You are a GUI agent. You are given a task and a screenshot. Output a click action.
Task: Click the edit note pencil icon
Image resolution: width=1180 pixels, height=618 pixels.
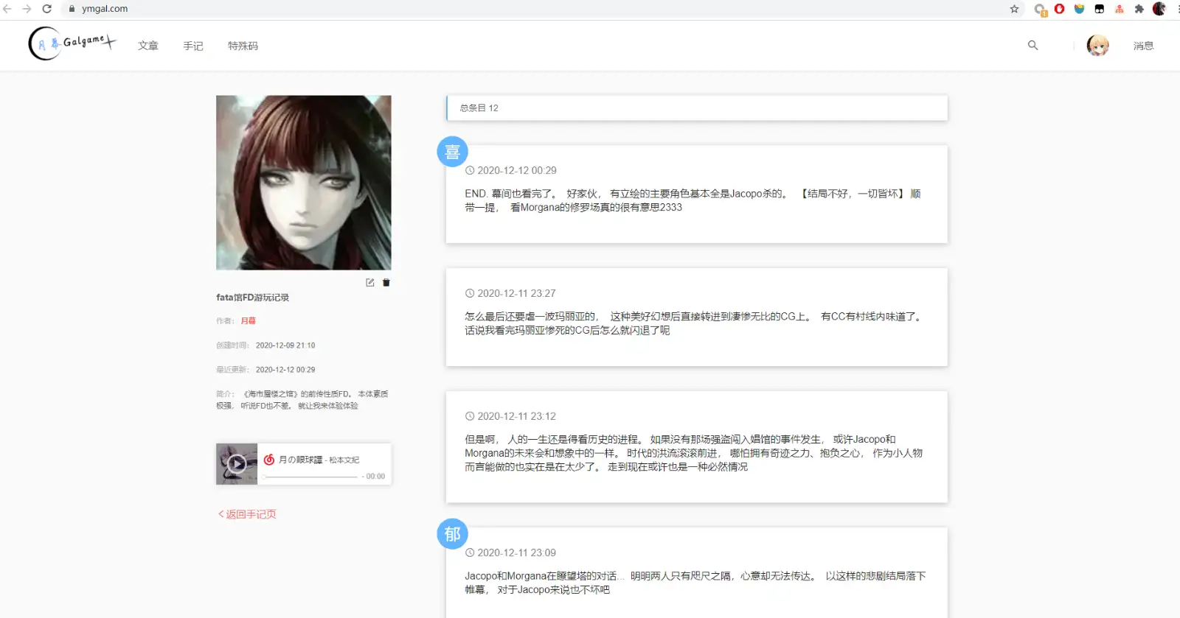click(370, 283)
